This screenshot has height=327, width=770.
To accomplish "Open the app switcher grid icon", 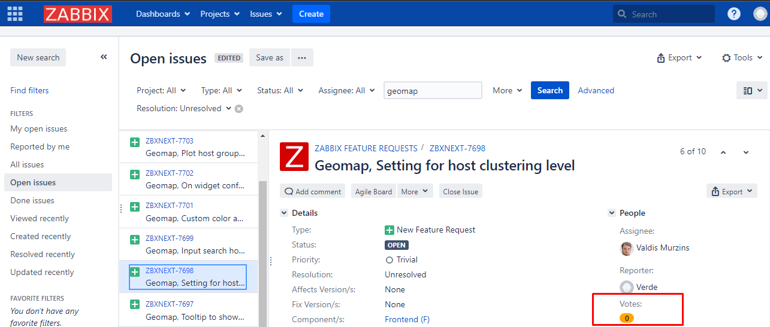I will click(x=15, y=14).
